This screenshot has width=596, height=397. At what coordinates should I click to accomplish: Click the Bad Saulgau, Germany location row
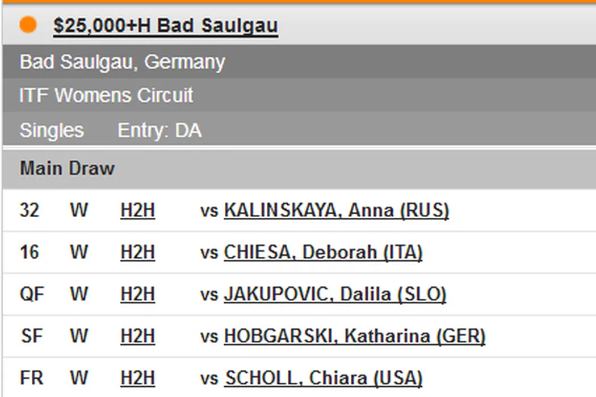point(122,62)
